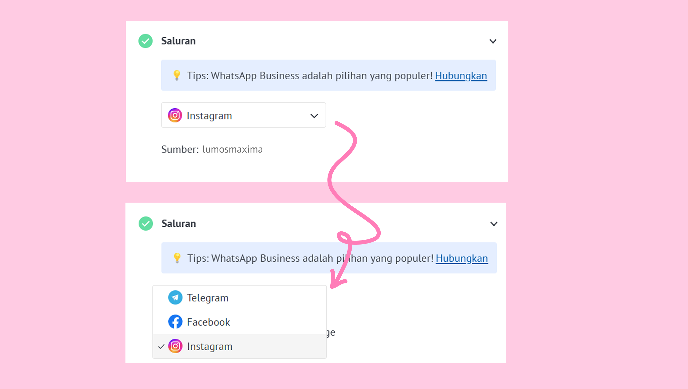Select Instagram option in the open list

pos(240,346)
